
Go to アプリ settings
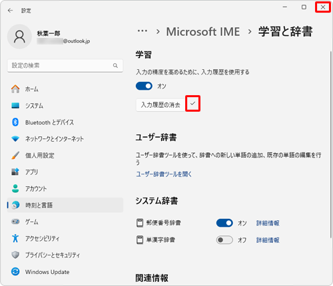(x=65, y=172)
